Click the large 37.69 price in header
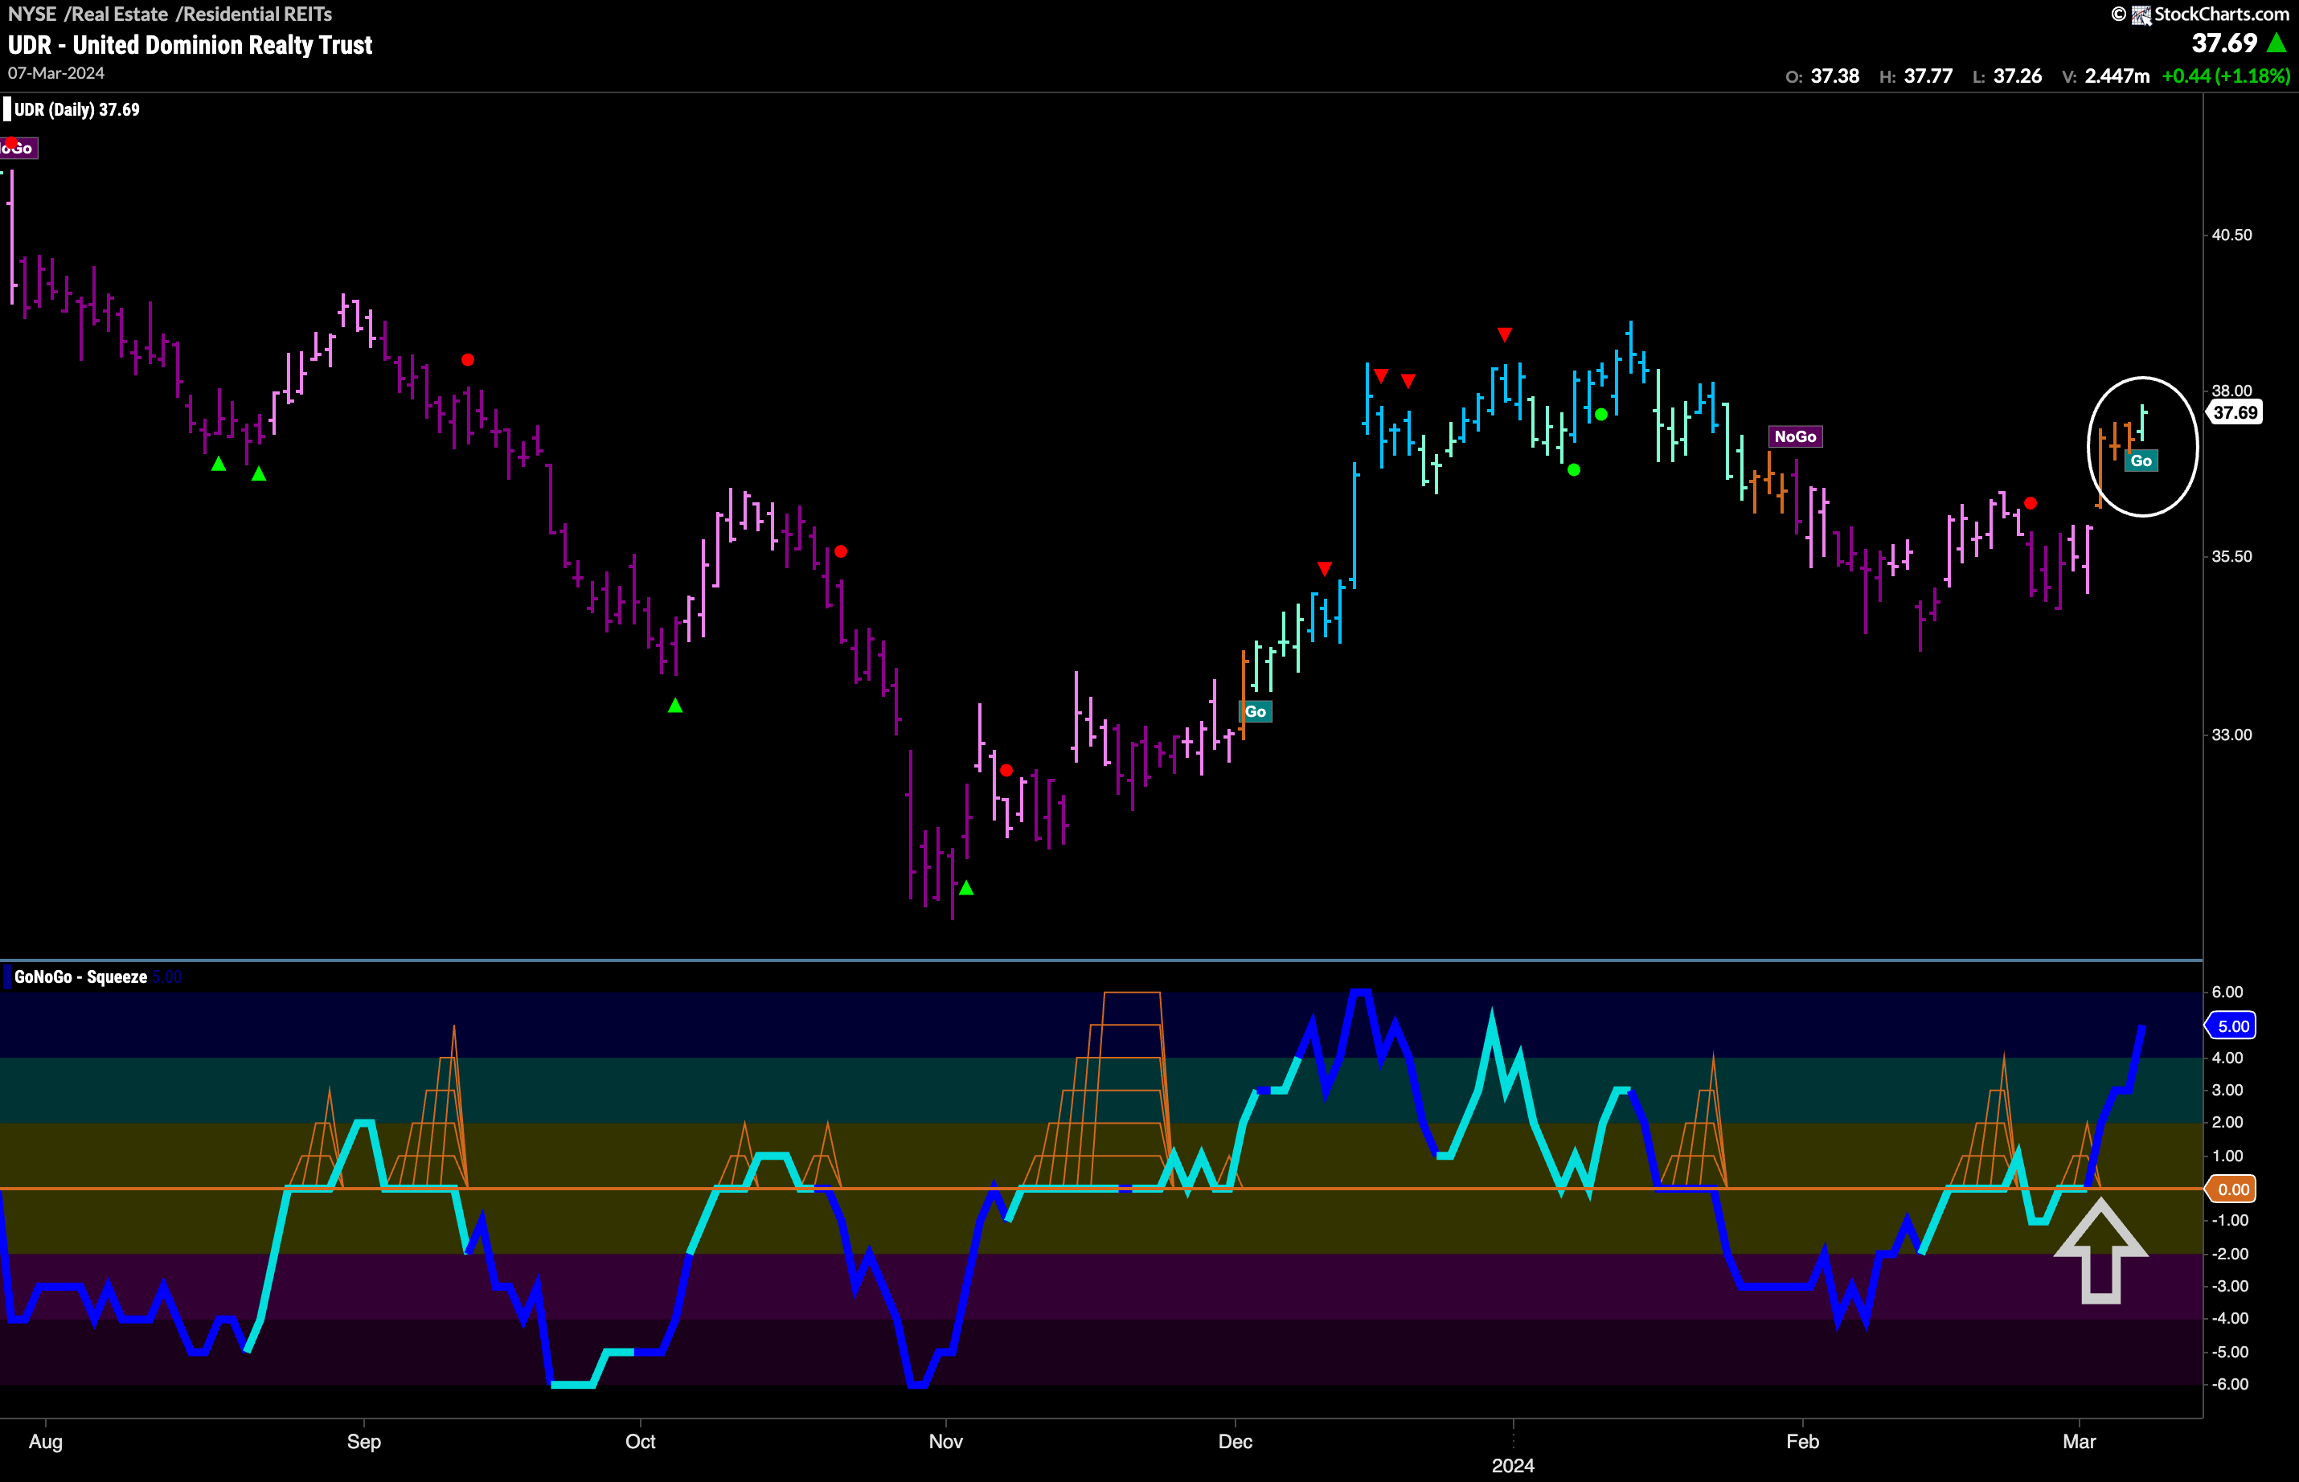The width and height of the screenshot is (2299, 1482). tap(2225, 43)
